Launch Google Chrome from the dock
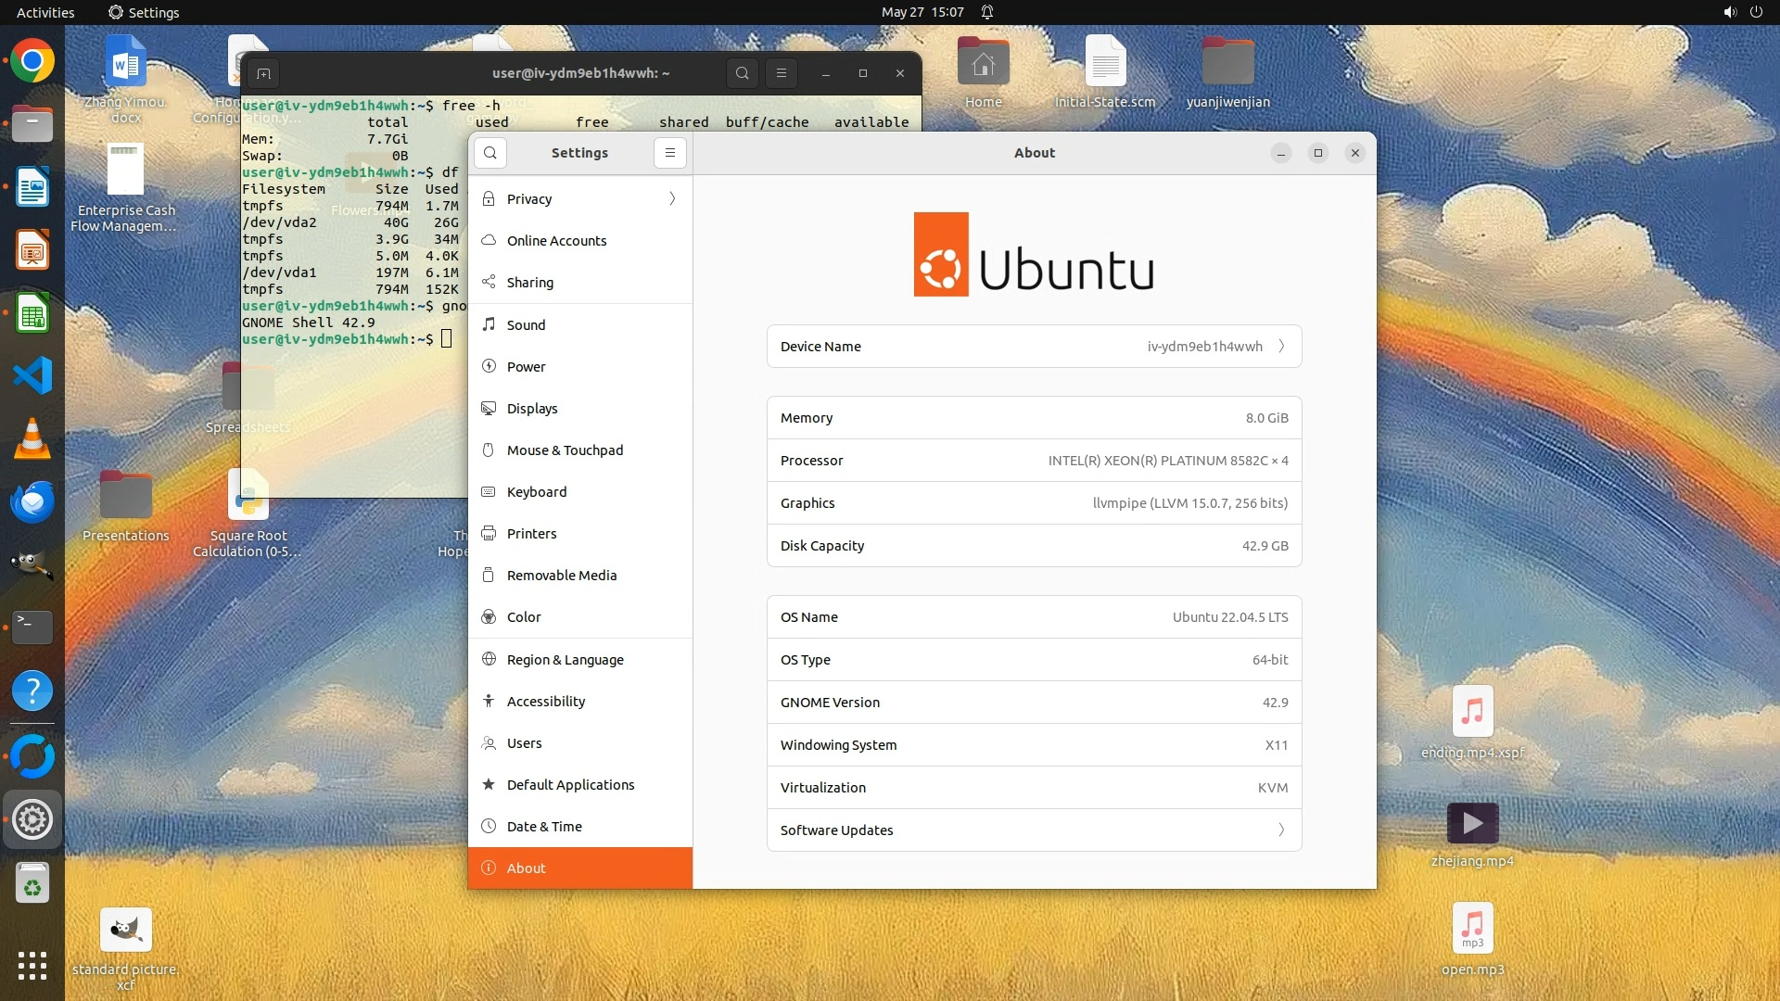This screenshot has height=1001, width=1780. (32, 62)
